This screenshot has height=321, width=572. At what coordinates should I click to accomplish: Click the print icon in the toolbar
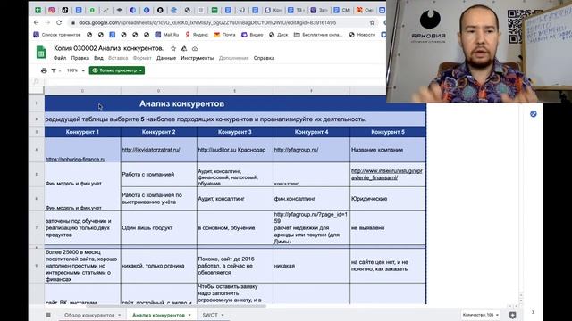44,70
